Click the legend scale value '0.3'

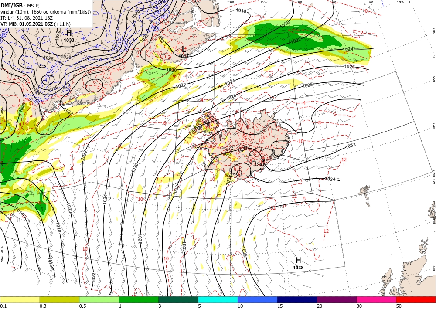click(43, 306)
